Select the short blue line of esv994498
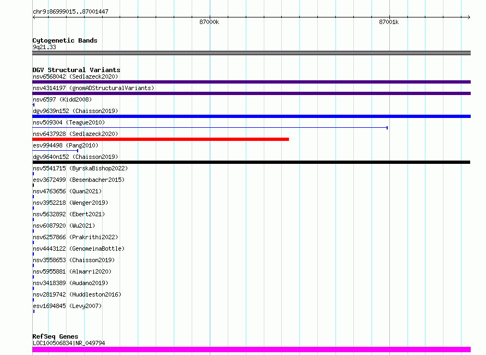This screenshot has height=355, width=486. (55, 151)
